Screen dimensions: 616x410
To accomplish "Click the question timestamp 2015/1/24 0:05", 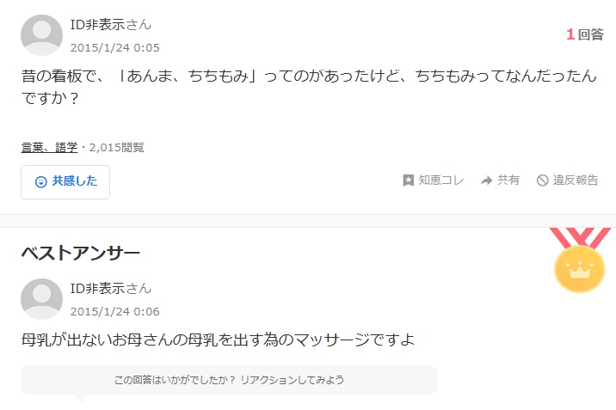I will [x=115, y=48].
